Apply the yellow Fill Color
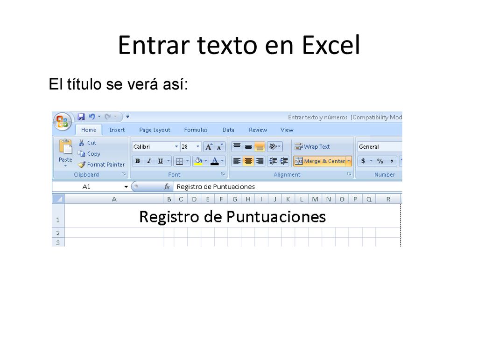 198,161
